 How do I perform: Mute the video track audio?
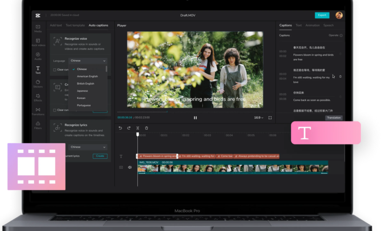[129, 167]
